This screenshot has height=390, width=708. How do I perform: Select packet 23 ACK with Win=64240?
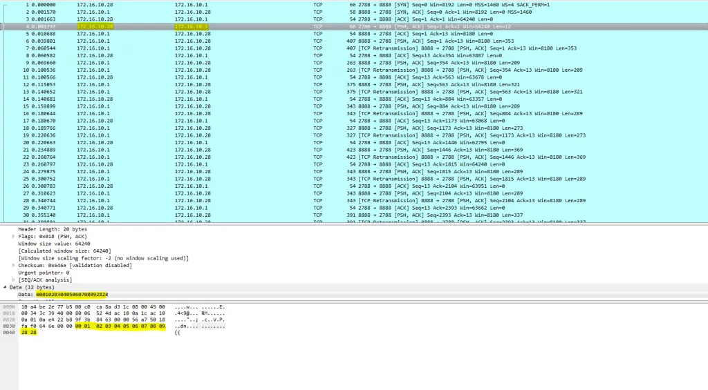354,164
